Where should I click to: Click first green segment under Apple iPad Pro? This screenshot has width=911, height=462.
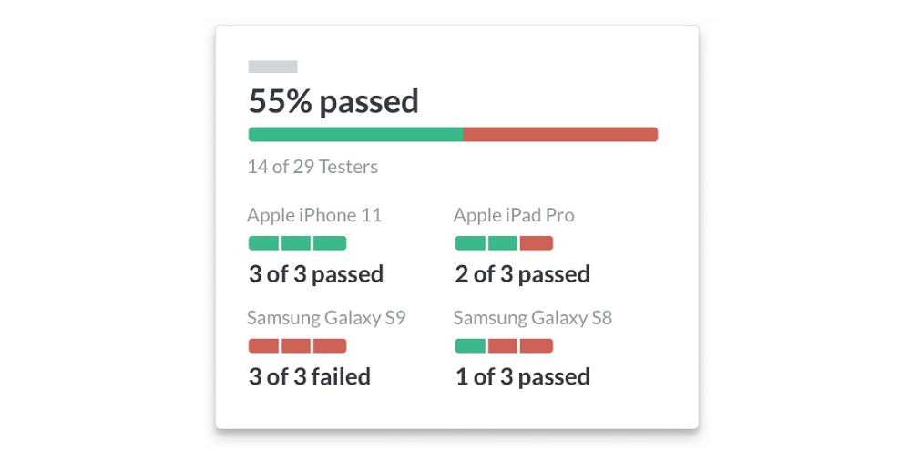tap(470, 243)
